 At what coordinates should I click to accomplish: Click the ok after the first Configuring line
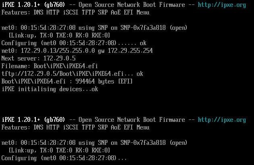(143, 43)
